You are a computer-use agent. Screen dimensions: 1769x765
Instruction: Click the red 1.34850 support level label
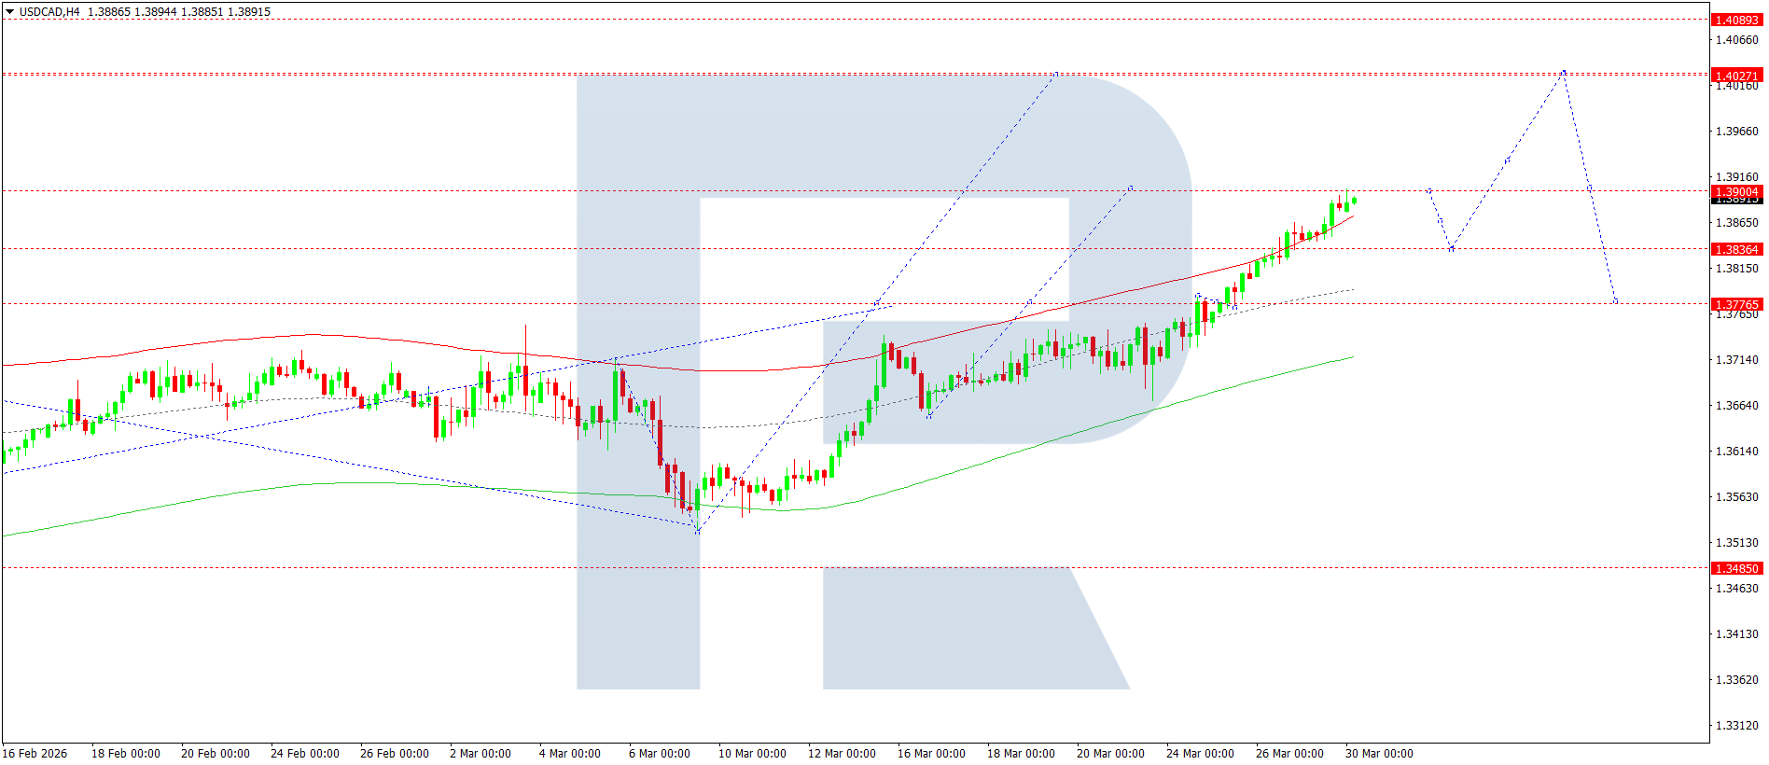tap(1736, 568)
